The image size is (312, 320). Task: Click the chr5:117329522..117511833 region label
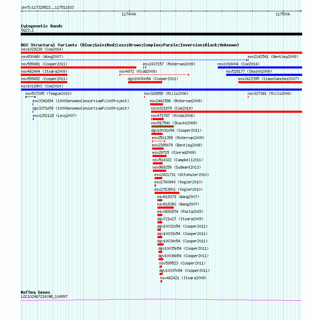point(47,7)
